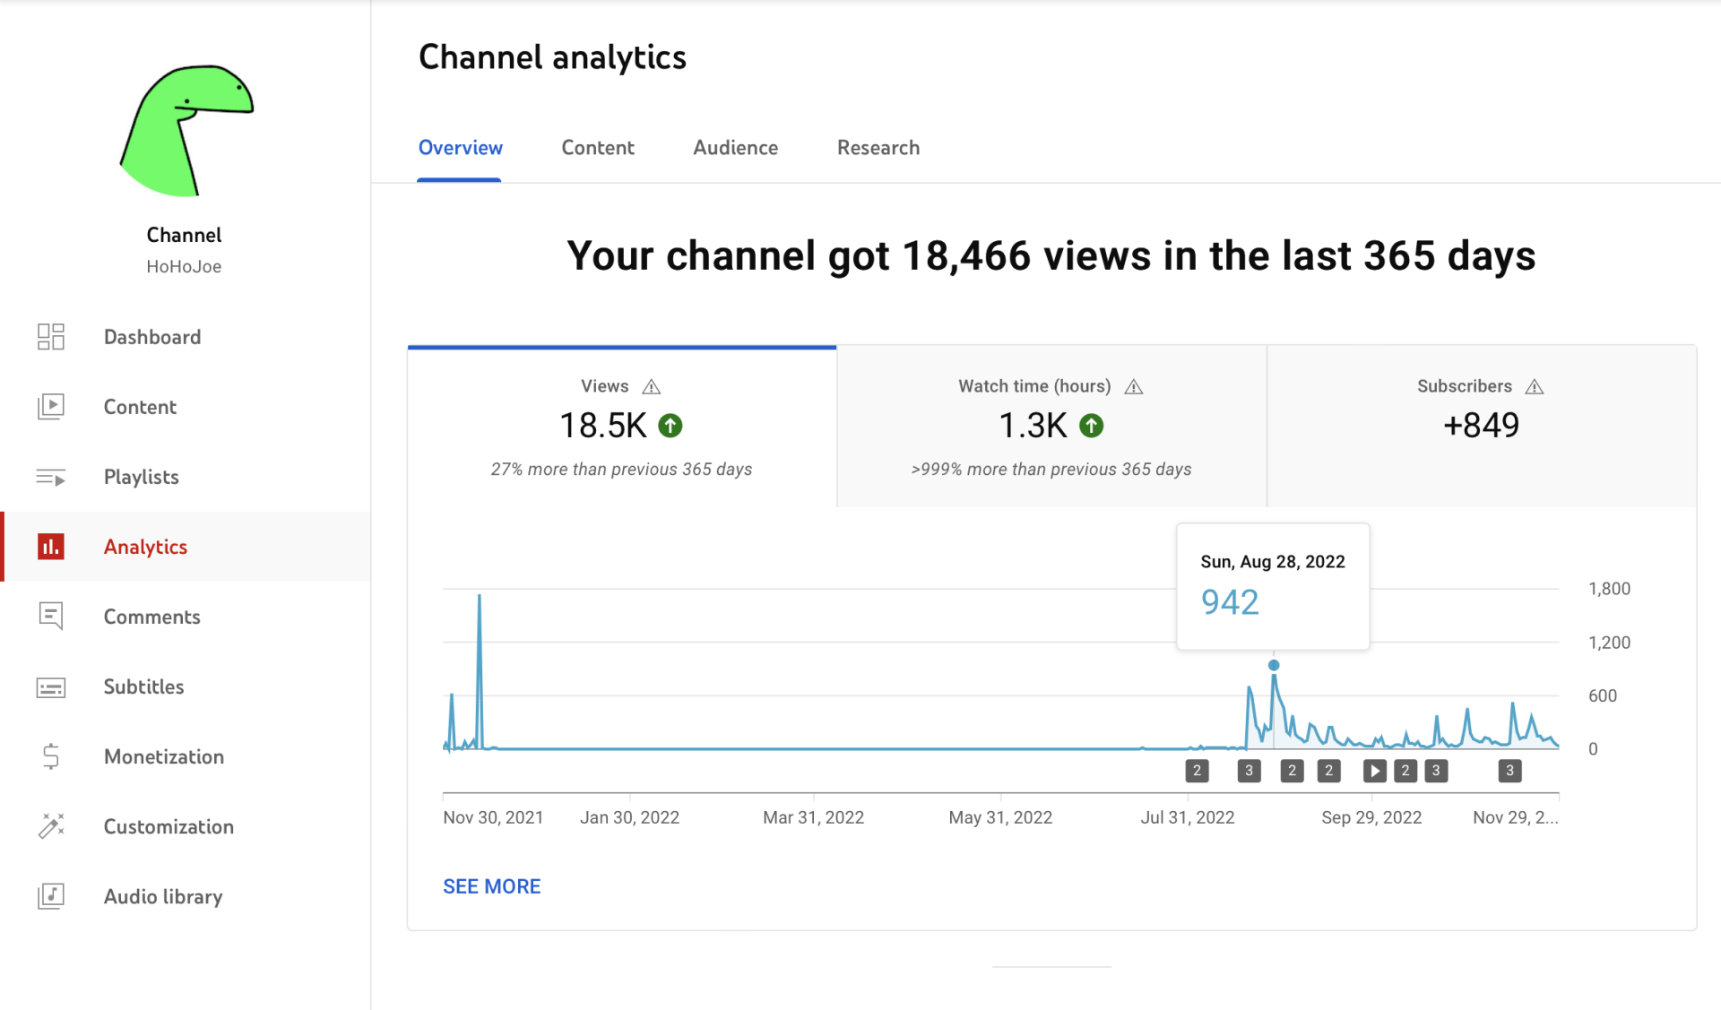This screenshot has width=1721, height=1010.
Task: Click the SEE MORE link
Action: [x=491, y=886]
